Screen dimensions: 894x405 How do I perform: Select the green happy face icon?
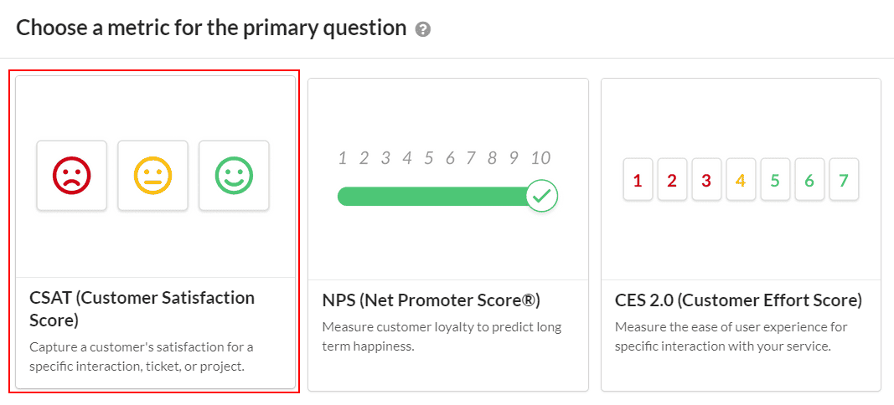[x=234, y=176]
